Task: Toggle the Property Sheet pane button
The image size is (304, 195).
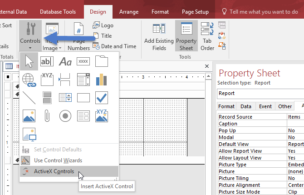Action: (186, 35)
